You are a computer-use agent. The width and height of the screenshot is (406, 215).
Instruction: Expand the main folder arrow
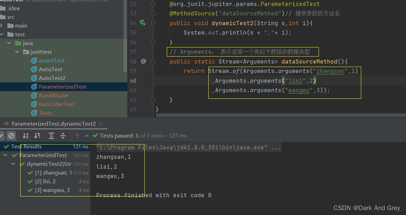1,25
